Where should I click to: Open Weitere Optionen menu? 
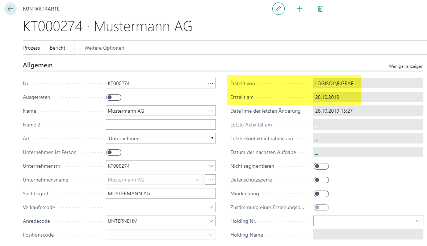tap(104, 48)
